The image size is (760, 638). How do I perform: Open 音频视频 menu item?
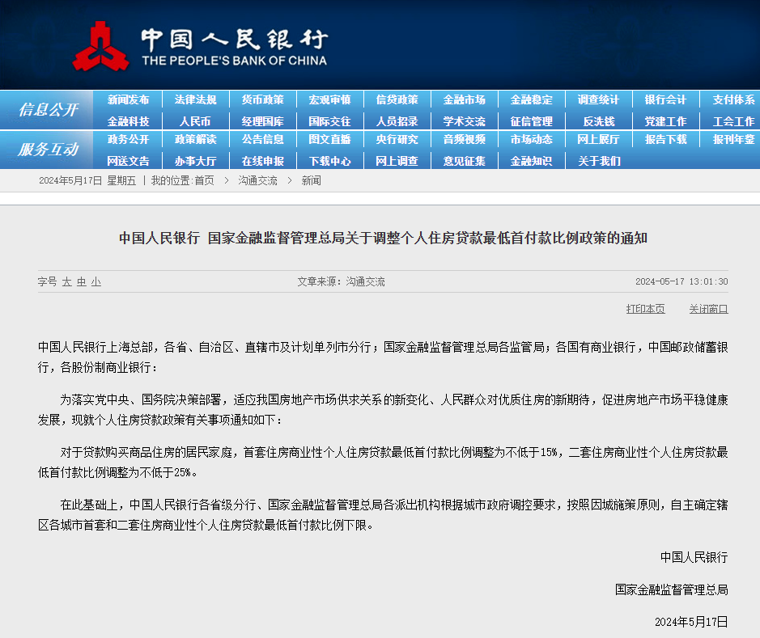coord(465,139)
